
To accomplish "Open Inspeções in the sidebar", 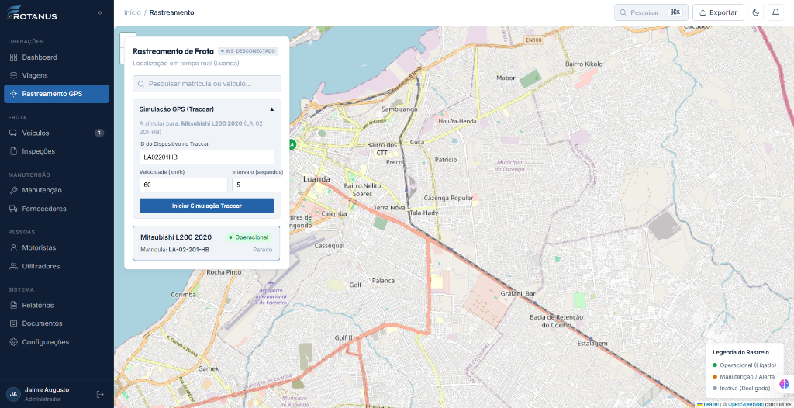I will pos(57,151).
